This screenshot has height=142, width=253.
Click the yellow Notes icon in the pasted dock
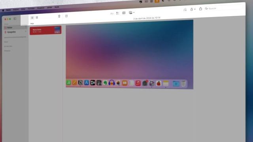pyautogui.click(x=166, y=83)
